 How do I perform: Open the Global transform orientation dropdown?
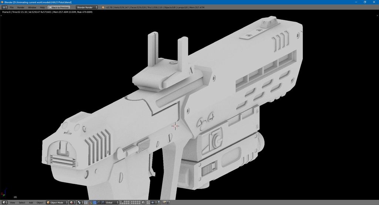coord(112,202)
